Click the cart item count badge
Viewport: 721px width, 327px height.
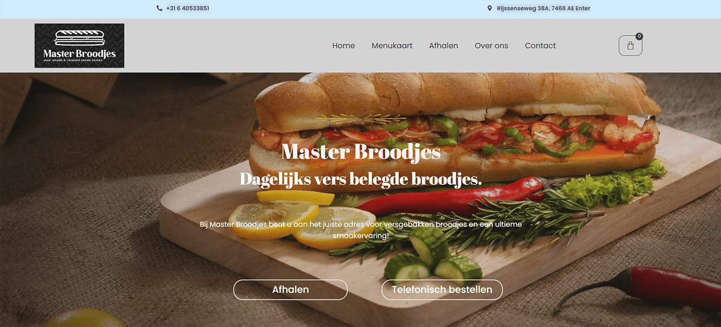click(x=639, y=37)
